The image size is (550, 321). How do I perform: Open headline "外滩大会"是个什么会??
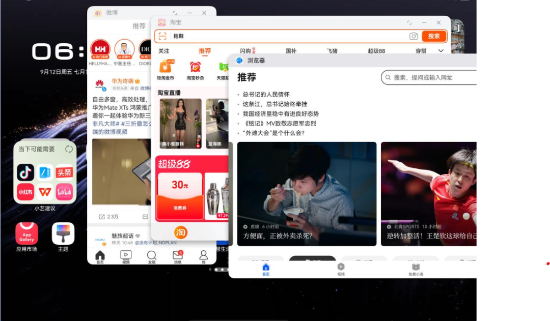273,133
